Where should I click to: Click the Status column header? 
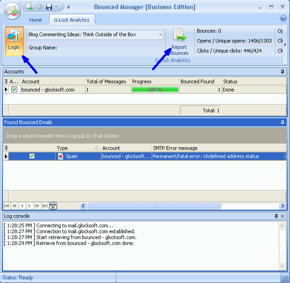click(254, 82)
